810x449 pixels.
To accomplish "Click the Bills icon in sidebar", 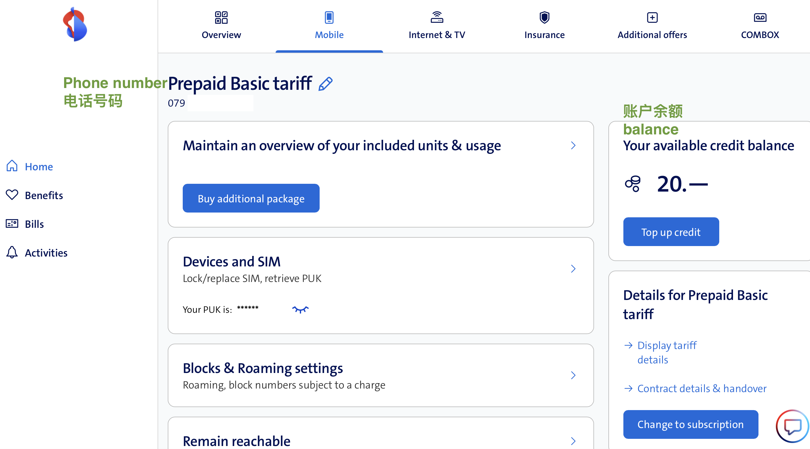I will (x=12, y=224).
